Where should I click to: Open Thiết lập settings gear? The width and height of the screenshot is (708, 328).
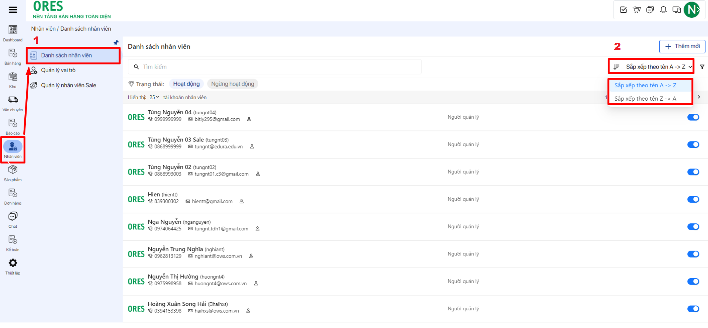[13, 263]
